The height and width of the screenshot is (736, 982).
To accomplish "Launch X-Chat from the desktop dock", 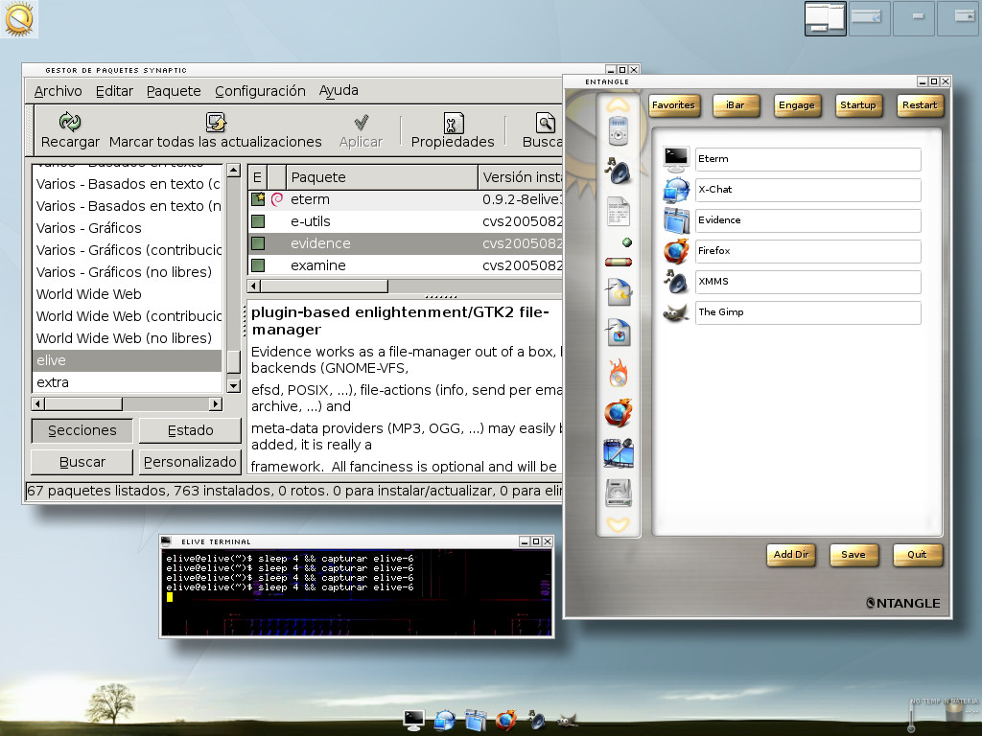I will (445, 721).
